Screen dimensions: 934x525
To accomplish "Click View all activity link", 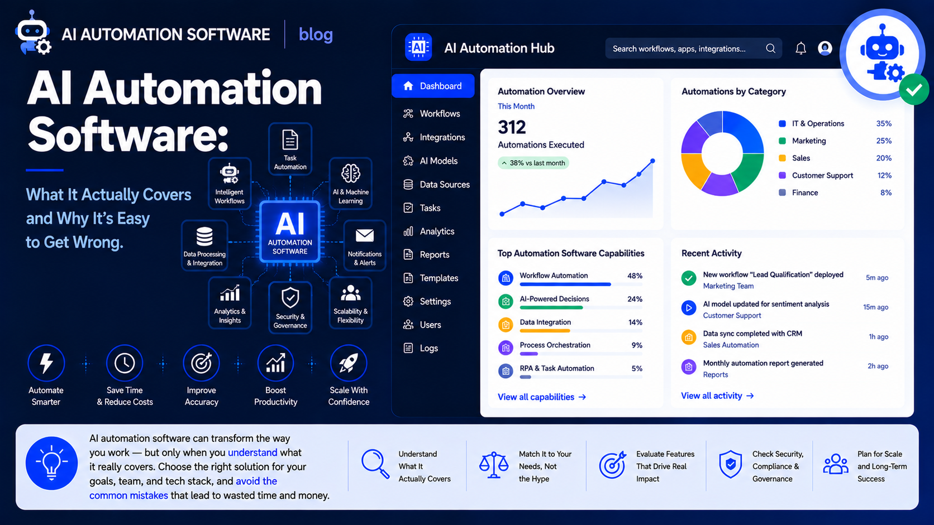I will pyautogui.click(x=717, y=396).
